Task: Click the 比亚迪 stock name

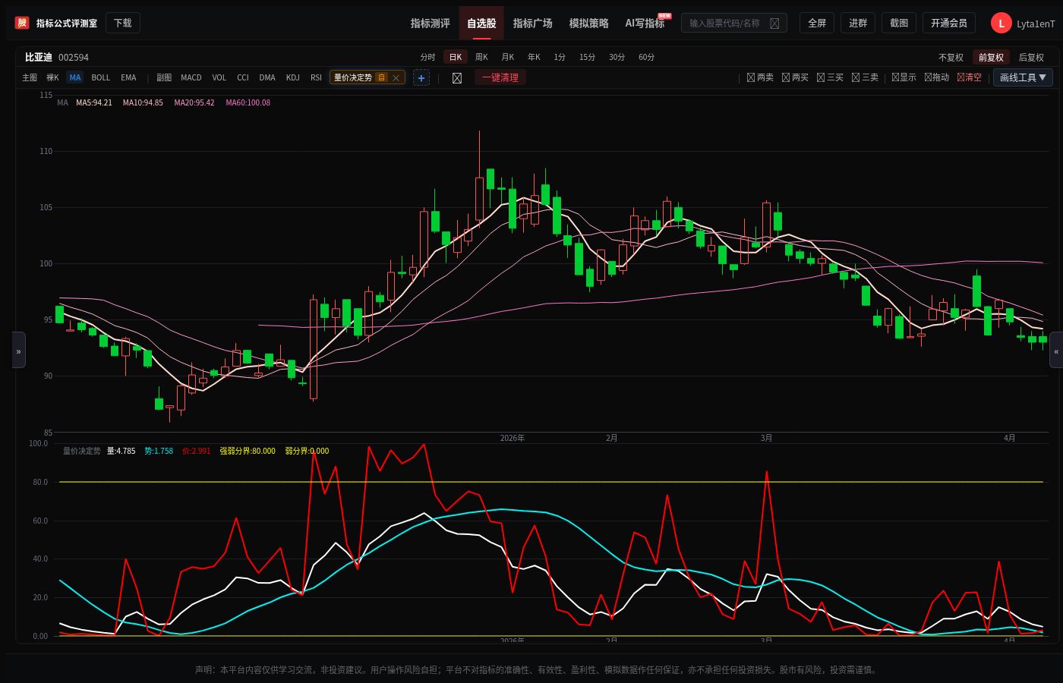Action: [39, 58]
